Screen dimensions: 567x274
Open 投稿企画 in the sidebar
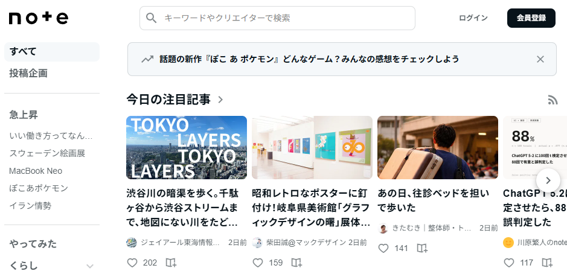tap(28, 74)
